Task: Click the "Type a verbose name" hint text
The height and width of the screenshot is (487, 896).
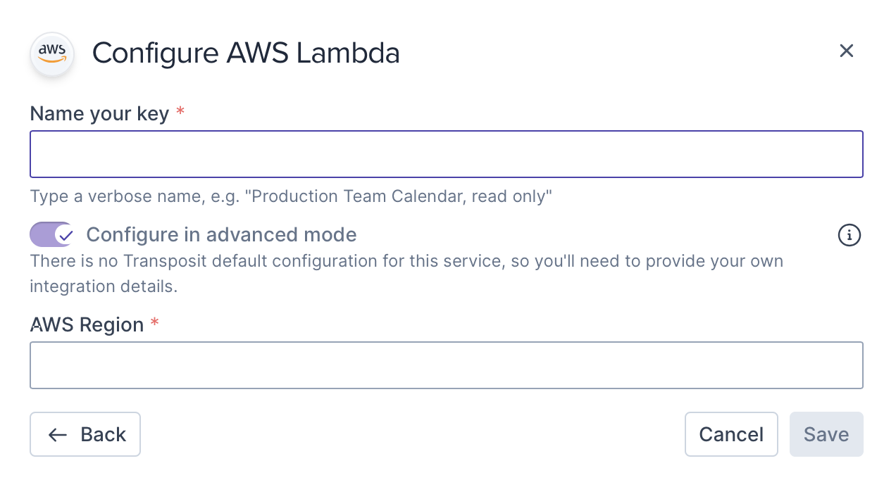Action: 290,196
